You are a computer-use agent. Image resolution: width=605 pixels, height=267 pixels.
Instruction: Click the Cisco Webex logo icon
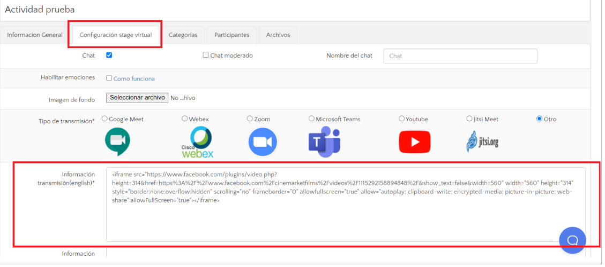(x=197, y=143)
